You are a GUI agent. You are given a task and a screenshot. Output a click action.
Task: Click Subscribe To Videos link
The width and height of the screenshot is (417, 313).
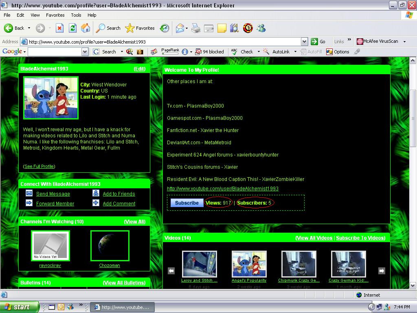click(361, 238)
